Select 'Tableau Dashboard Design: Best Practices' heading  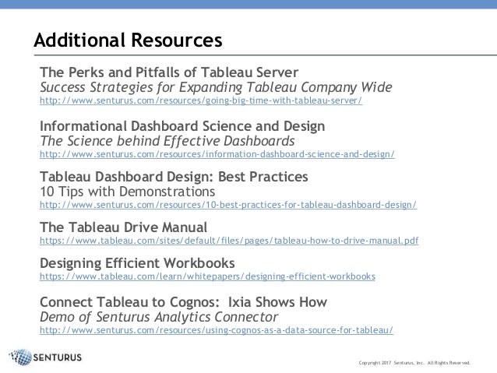coord(174,177)
